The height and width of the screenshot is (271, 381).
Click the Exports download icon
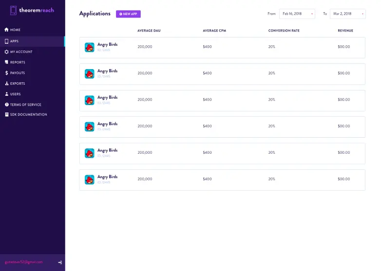tap(6, 84)
